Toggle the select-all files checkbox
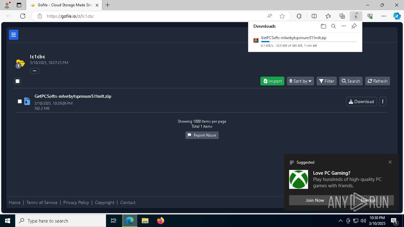 [x=17, y=81]
